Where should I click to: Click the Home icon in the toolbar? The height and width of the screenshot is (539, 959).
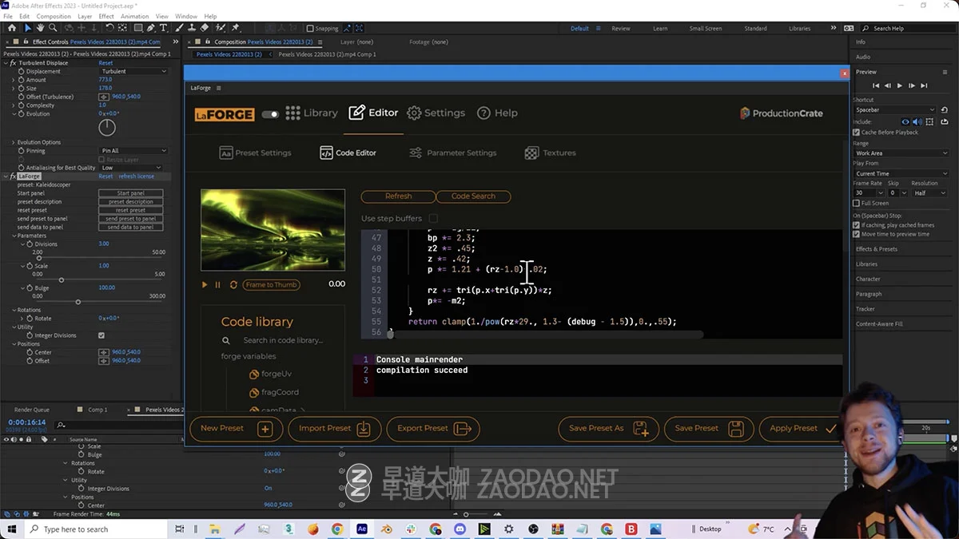(12, 28)
